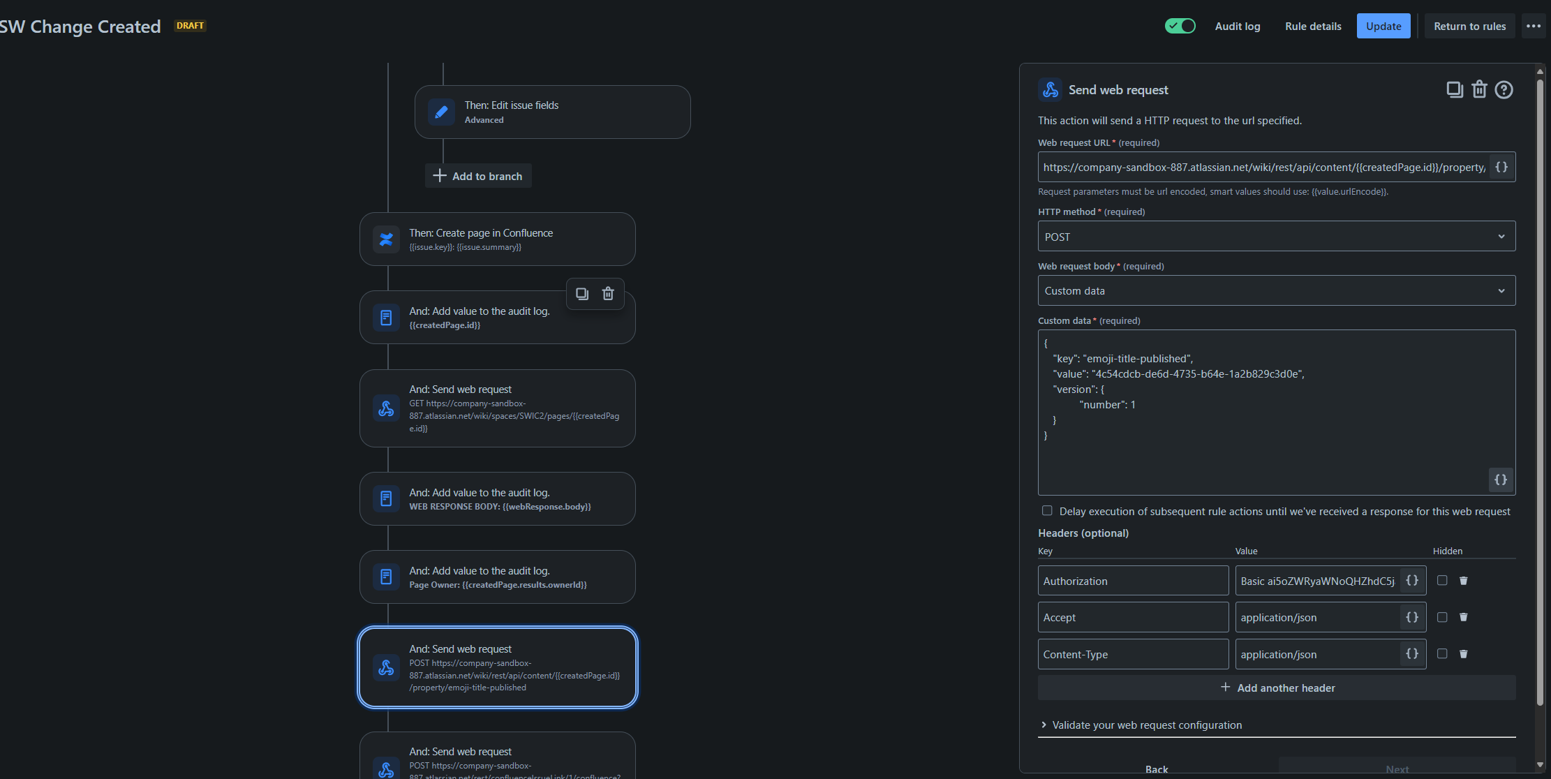
Task: Click Add to branch
Action: (478, 176)
